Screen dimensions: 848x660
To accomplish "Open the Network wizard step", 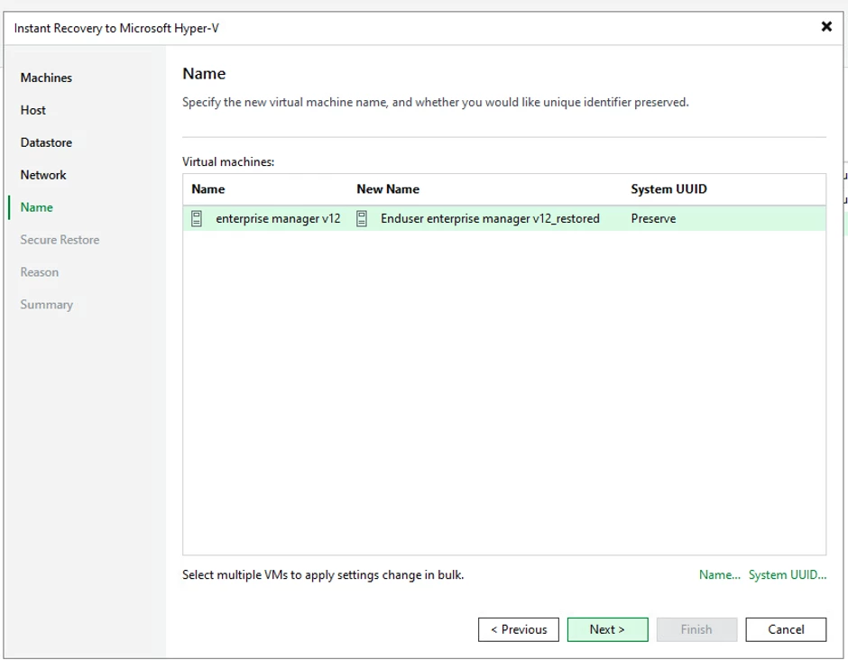I will pyautogui.click(x=43, y=175).
